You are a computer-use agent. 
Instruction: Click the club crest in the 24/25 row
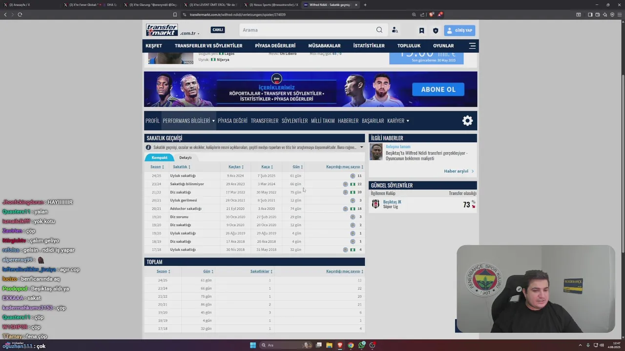coord(353,175)
